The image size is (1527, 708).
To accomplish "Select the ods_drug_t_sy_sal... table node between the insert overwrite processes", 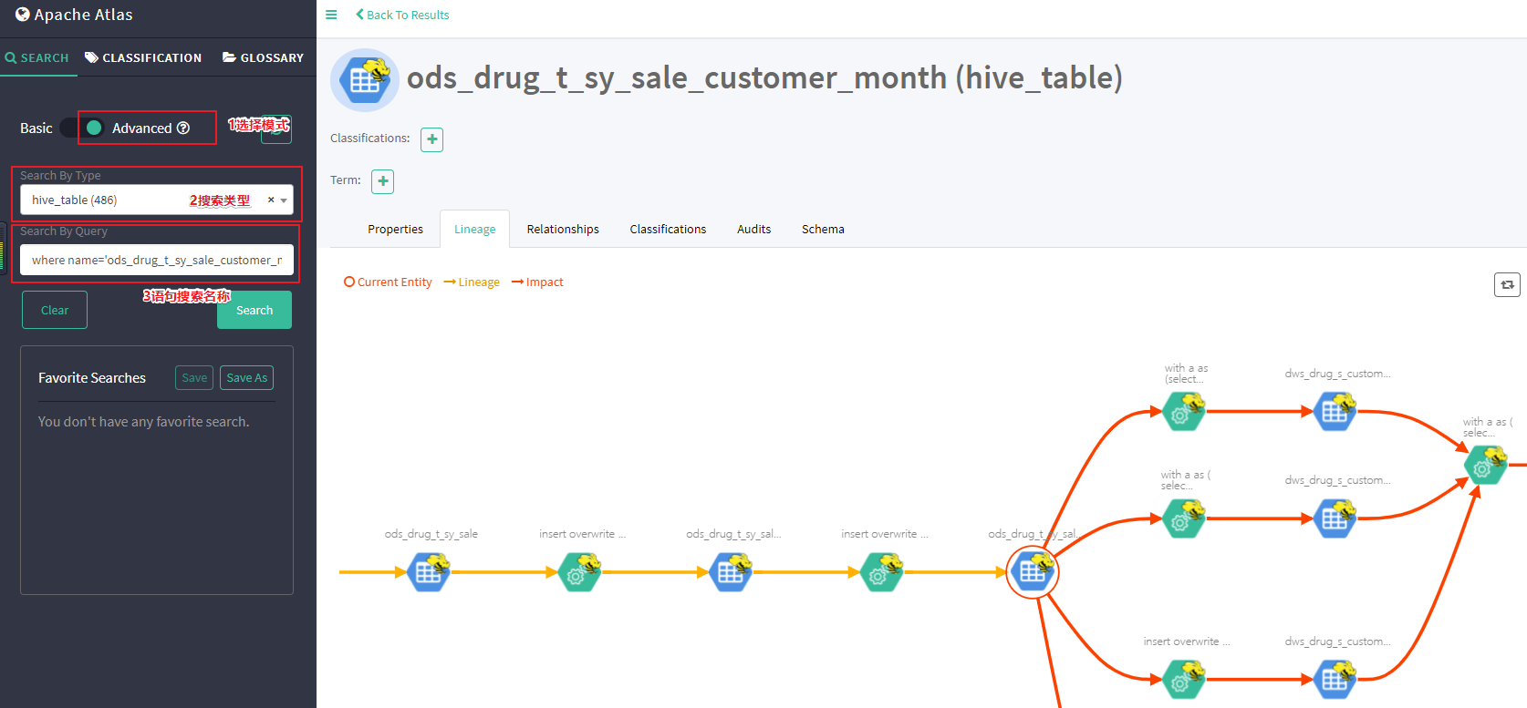I will [732, 572].
